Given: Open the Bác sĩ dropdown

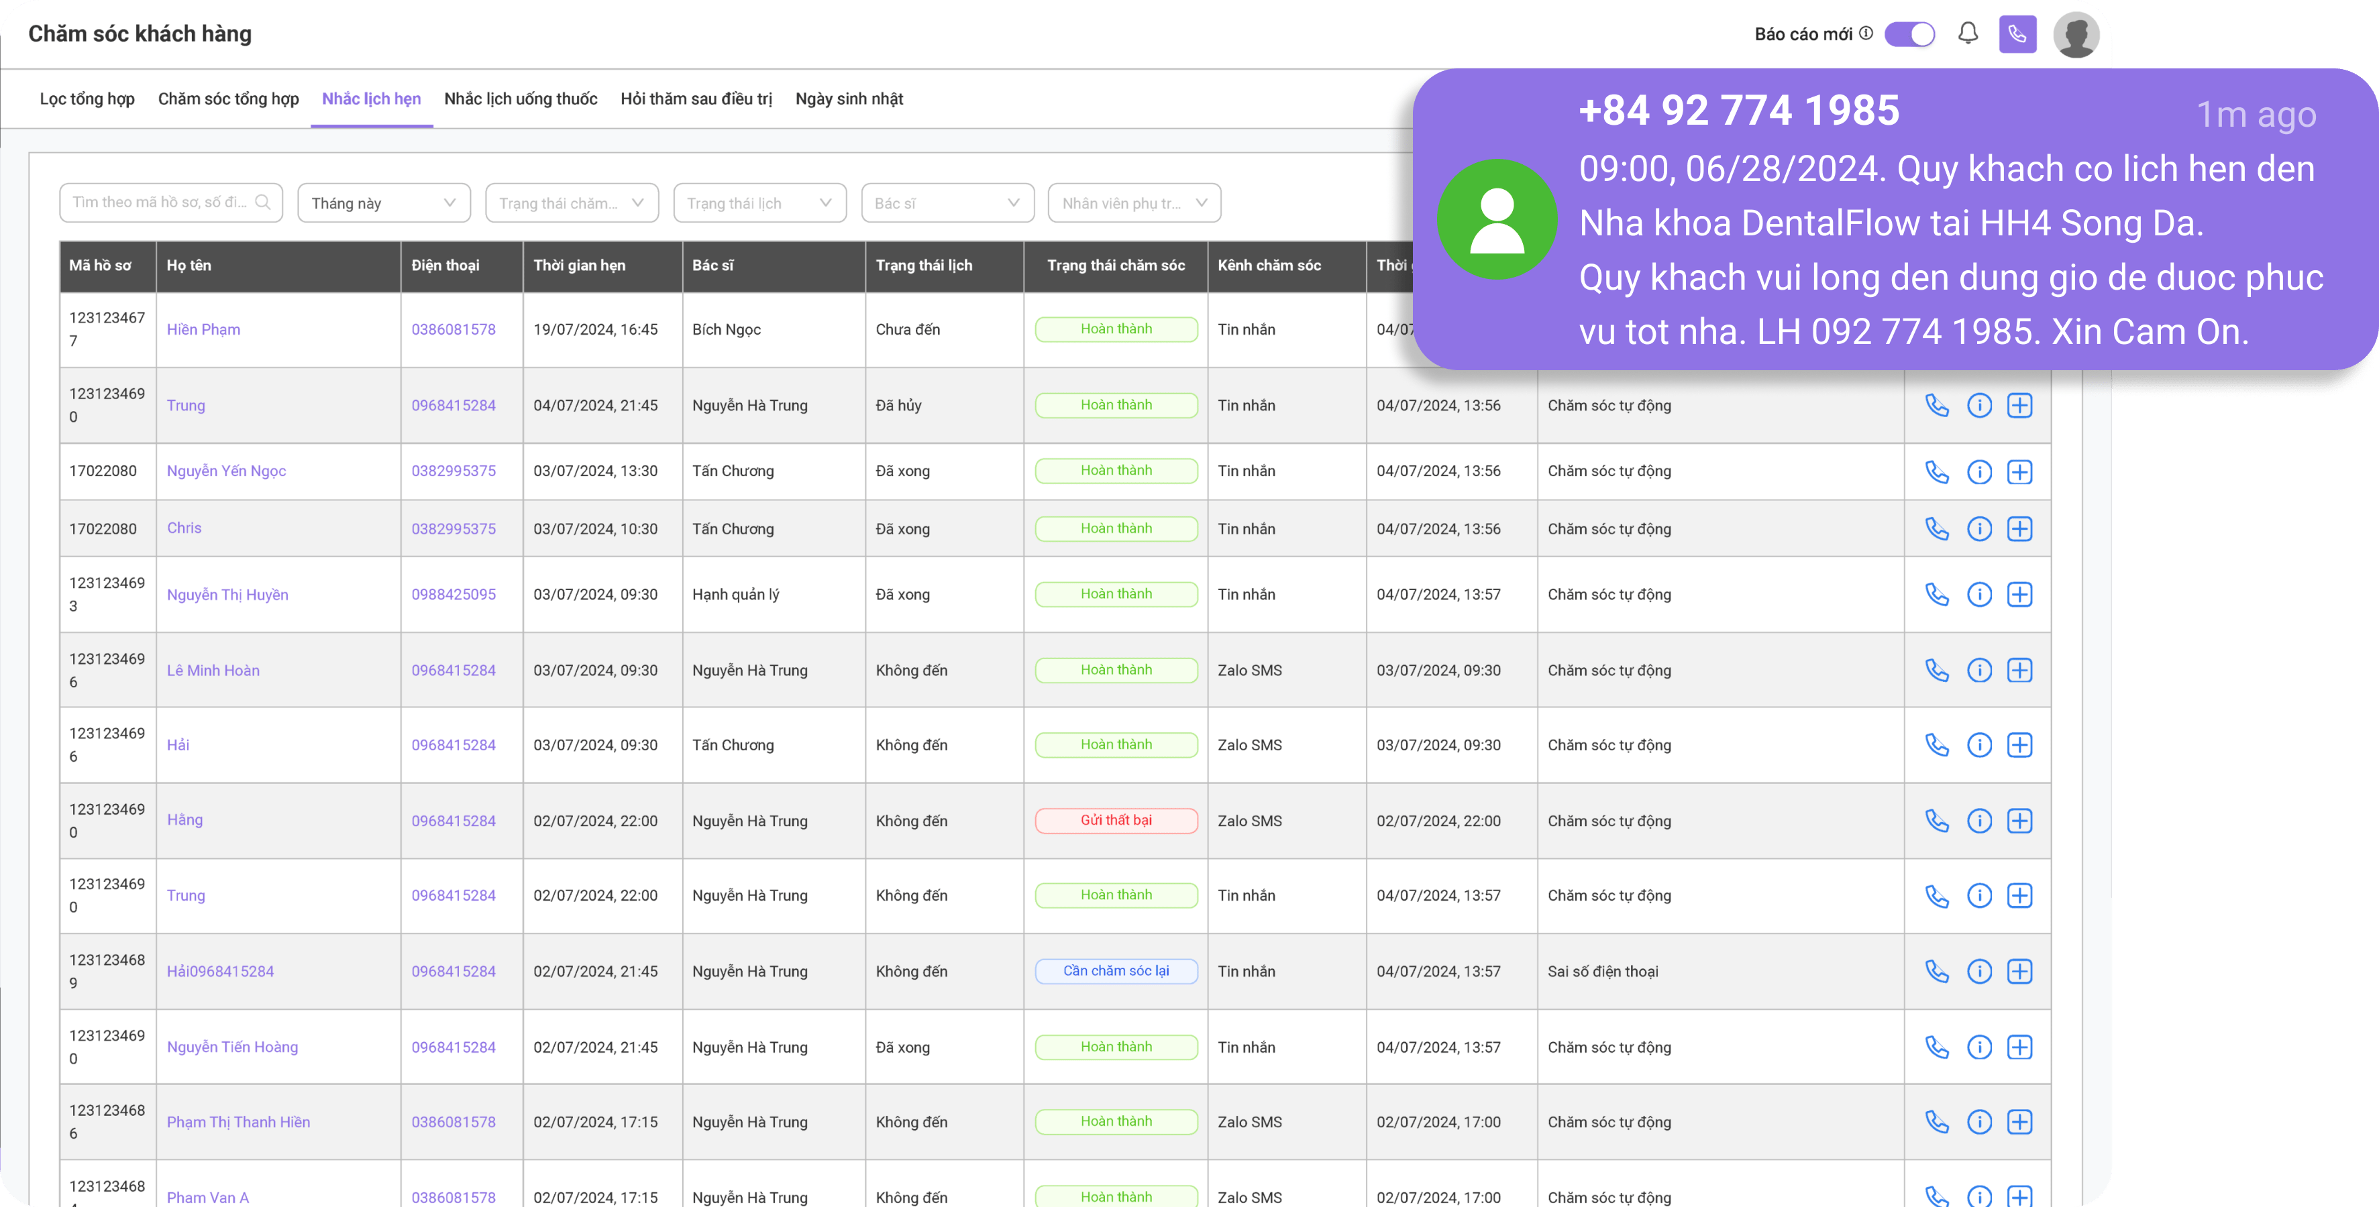Looking at the screenshot, I should point(947,203).
